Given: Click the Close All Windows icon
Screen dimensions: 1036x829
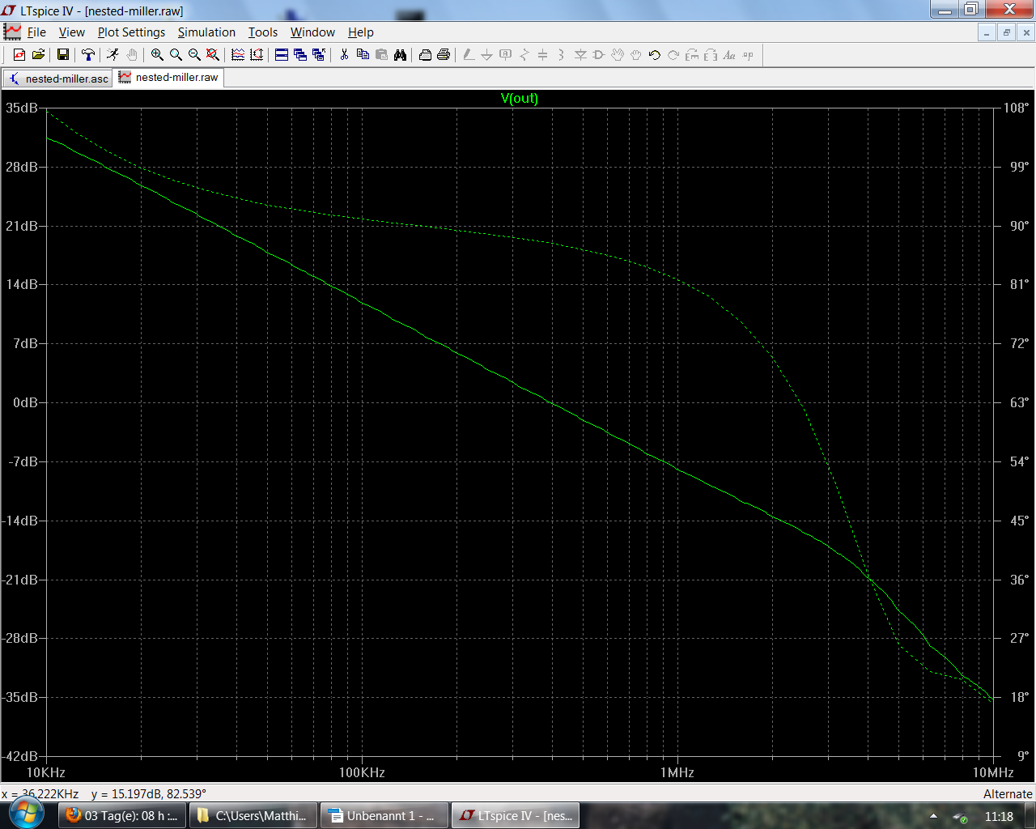Looking at the screenshot, I should tap(319, 55).
